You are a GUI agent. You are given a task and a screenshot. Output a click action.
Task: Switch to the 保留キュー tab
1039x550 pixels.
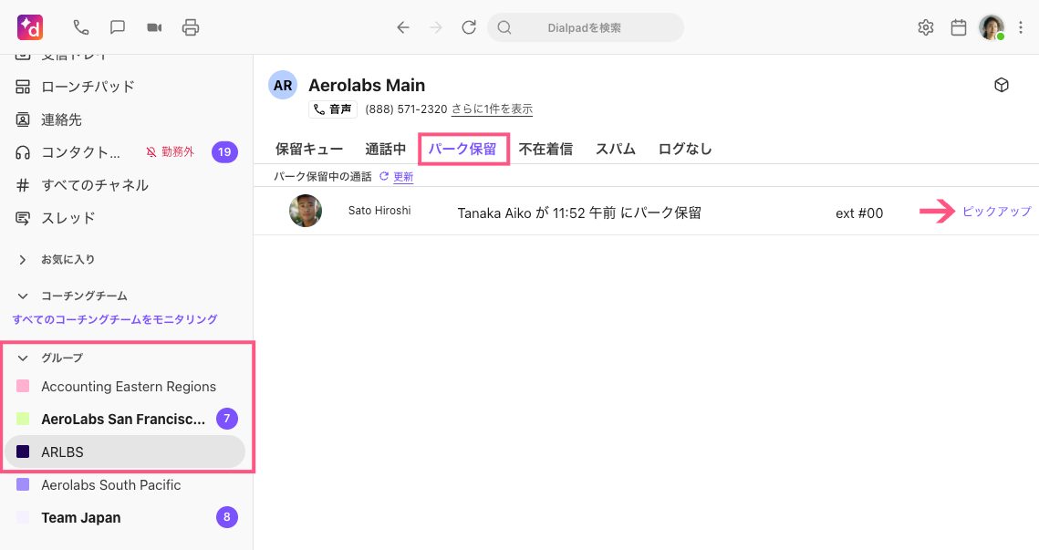tap(309, 149)
